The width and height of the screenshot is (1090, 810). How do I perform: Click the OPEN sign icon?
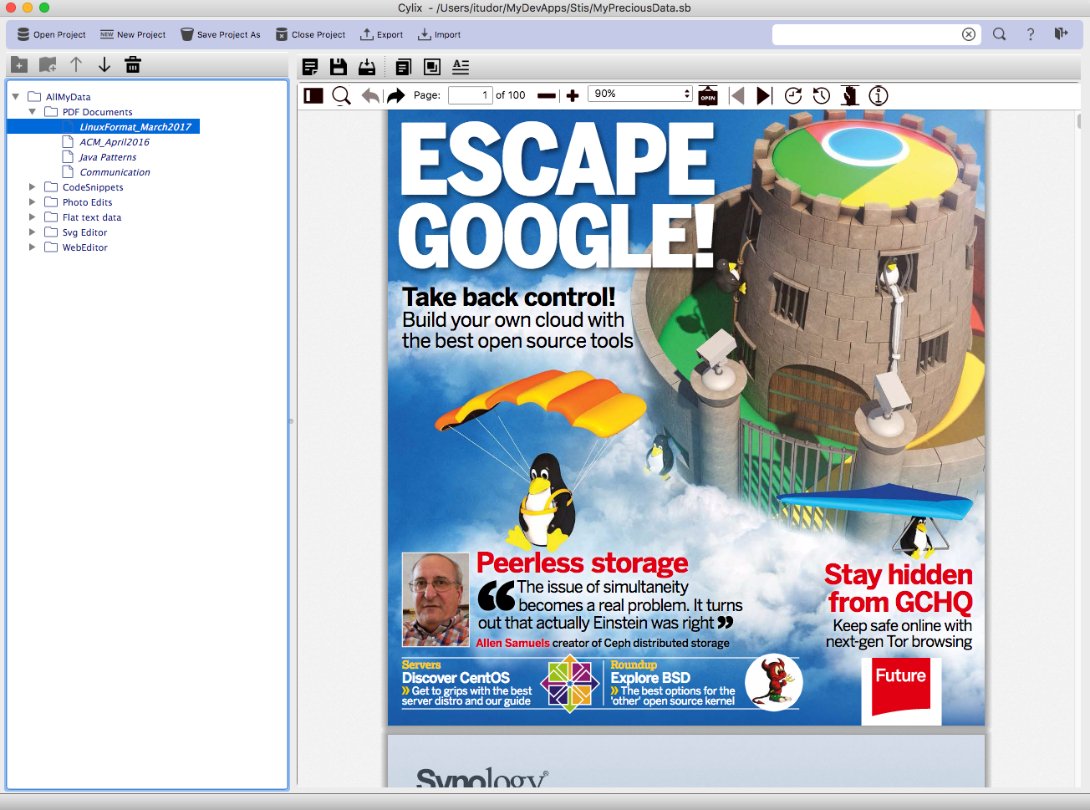[x=708, y=95]
